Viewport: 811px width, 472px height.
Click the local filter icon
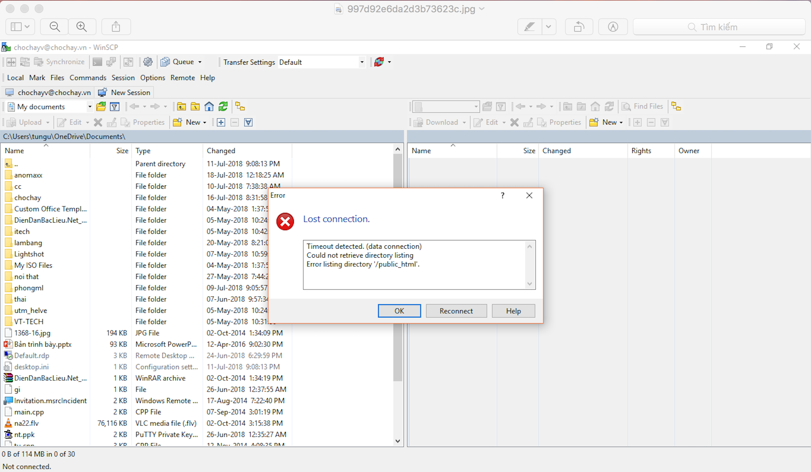point(114,106)
